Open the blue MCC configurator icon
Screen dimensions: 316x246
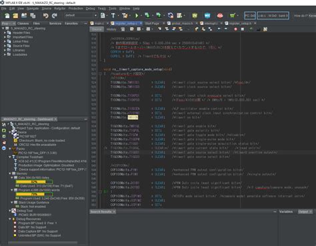click(x=207, y=15)
